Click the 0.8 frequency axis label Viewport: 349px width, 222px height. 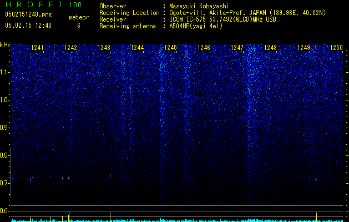4,155
